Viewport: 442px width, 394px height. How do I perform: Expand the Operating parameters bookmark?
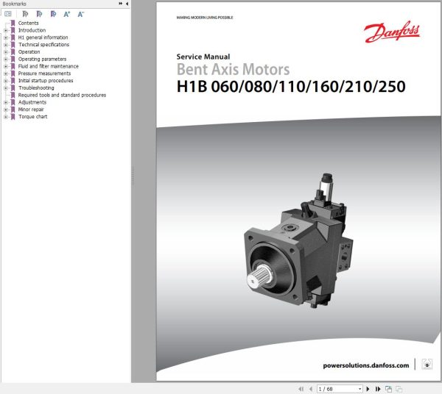click(x=6, y=59)
